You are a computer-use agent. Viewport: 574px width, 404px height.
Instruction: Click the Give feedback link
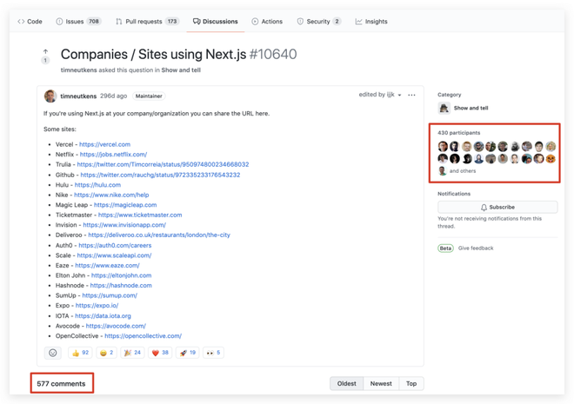[x=476, y=248]
